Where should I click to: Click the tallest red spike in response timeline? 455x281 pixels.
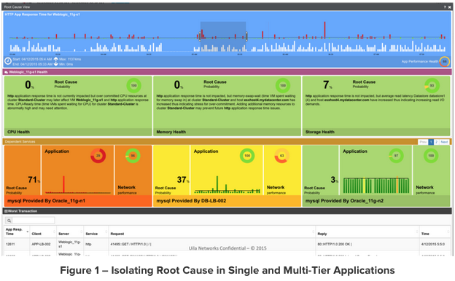tap(324, 30)
